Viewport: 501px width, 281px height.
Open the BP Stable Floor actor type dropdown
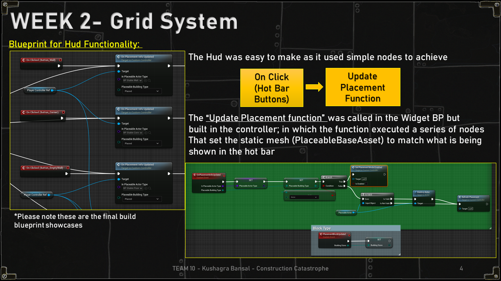pos(133,188)
